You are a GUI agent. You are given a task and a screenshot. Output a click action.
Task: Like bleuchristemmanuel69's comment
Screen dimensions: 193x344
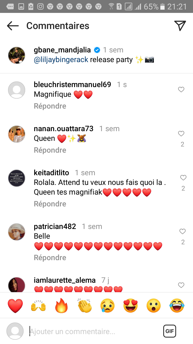pos(181,89)
